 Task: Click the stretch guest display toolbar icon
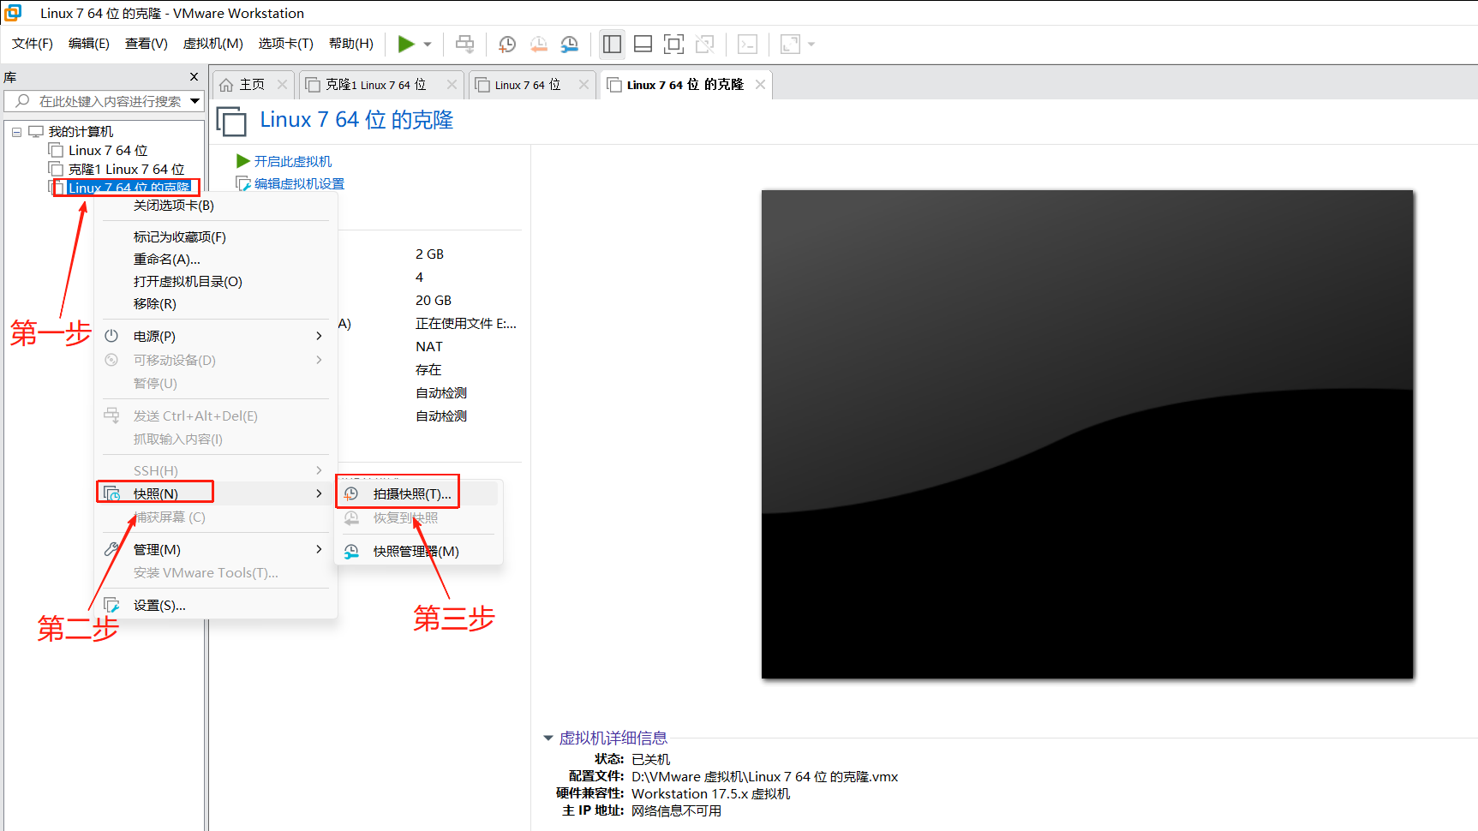(790, 44)
